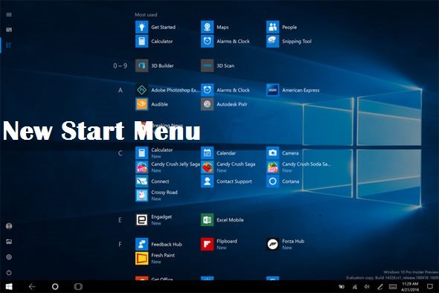Open the Get Started app
The width and height of the screenshot is (439, 293).
(156, 28)
